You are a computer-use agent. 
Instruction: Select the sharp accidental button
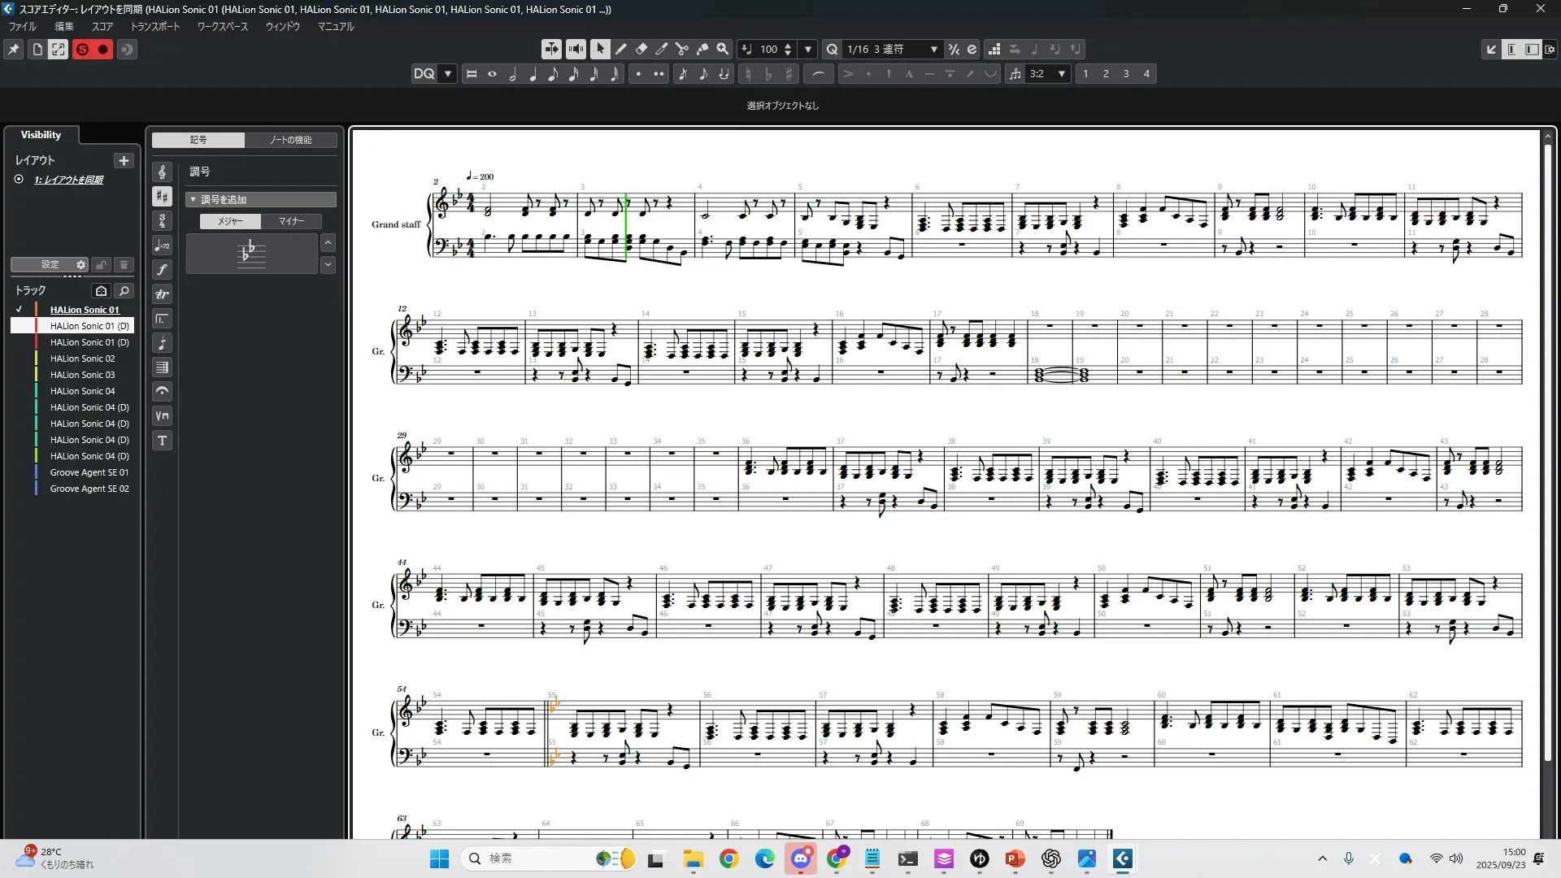coord(789,74)
